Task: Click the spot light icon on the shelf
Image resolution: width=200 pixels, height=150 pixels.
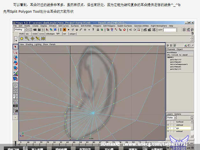Action: tap(38, 39)
